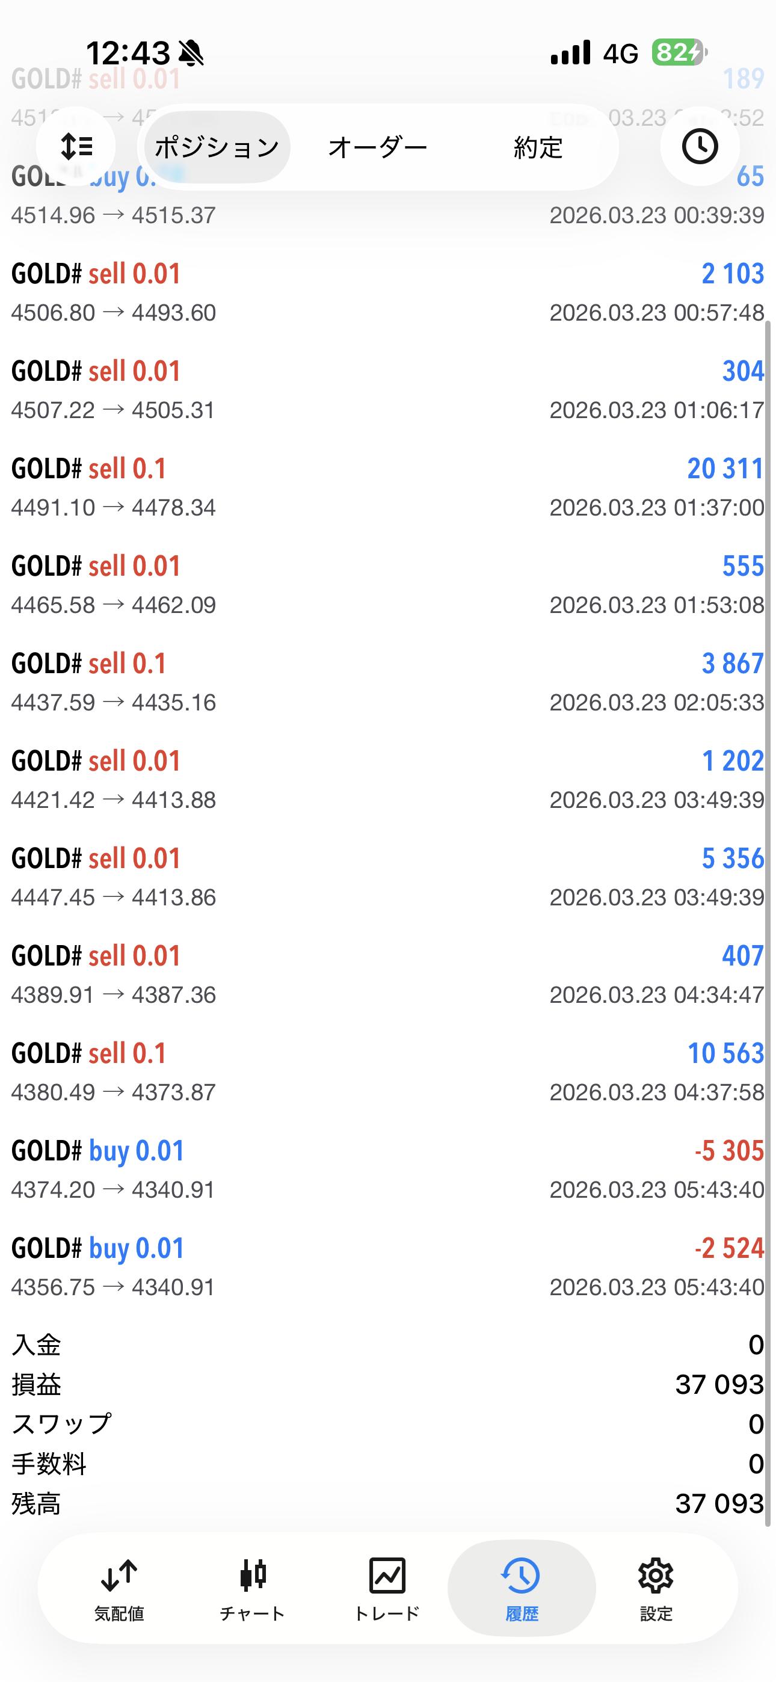Tap the buy trade with loss -2 524
This screenshot has width=776, height=1682.
tap(388, 1267)
